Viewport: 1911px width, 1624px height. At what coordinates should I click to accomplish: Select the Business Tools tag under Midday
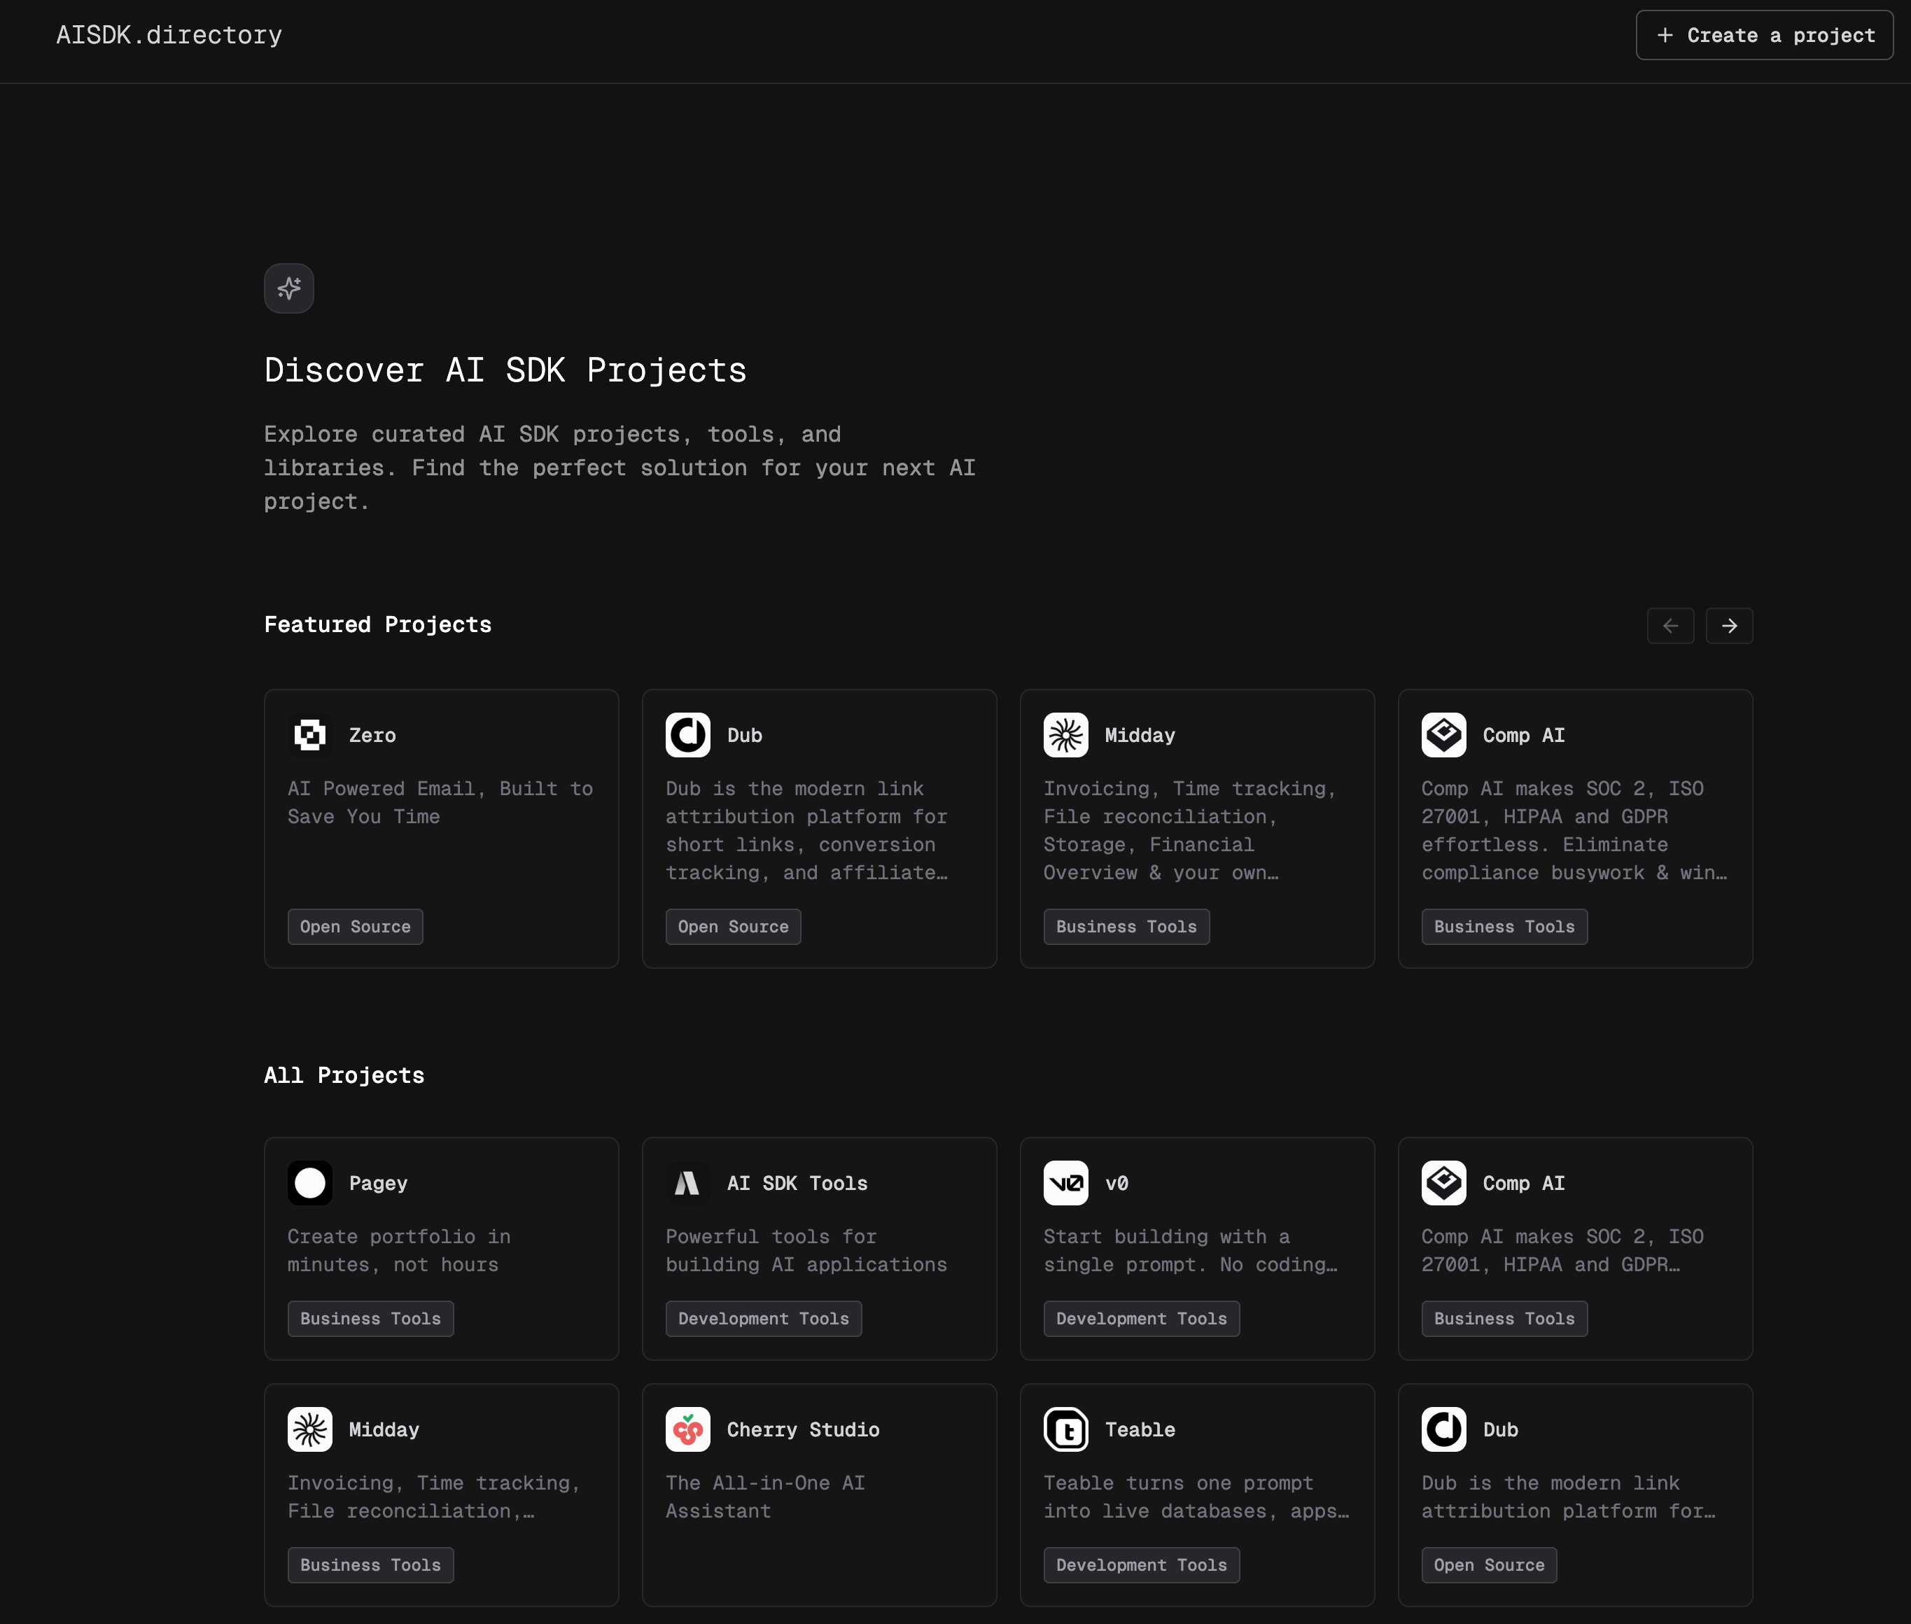tap(1127, 926)
